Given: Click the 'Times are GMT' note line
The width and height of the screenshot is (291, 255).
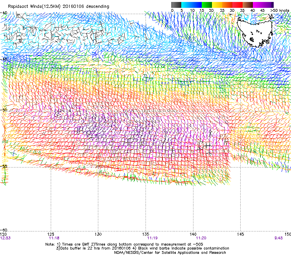Looking at the screenshot, I should click(x=124, y=244).
